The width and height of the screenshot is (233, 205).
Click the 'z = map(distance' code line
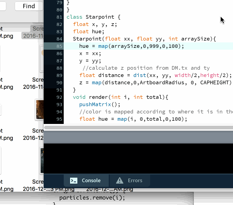point(156,82)
